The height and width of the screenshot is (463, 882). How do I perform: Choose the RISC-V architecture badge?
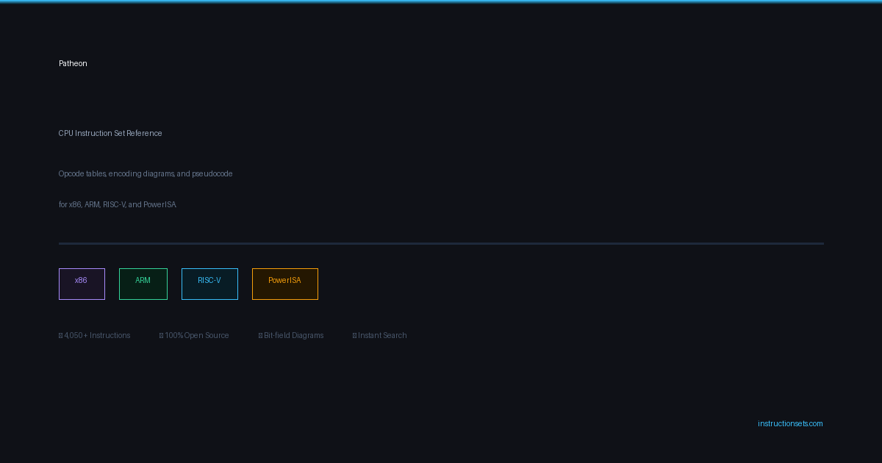(x=209, y=284)
